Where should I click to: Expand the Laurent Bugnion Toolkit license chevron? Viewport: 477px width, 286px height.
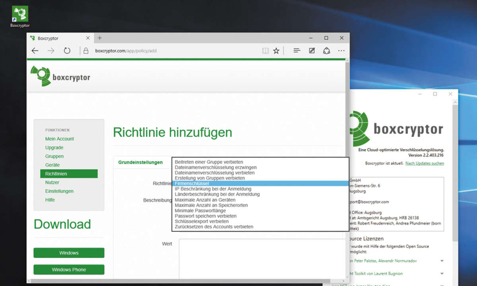pos(442,274)
